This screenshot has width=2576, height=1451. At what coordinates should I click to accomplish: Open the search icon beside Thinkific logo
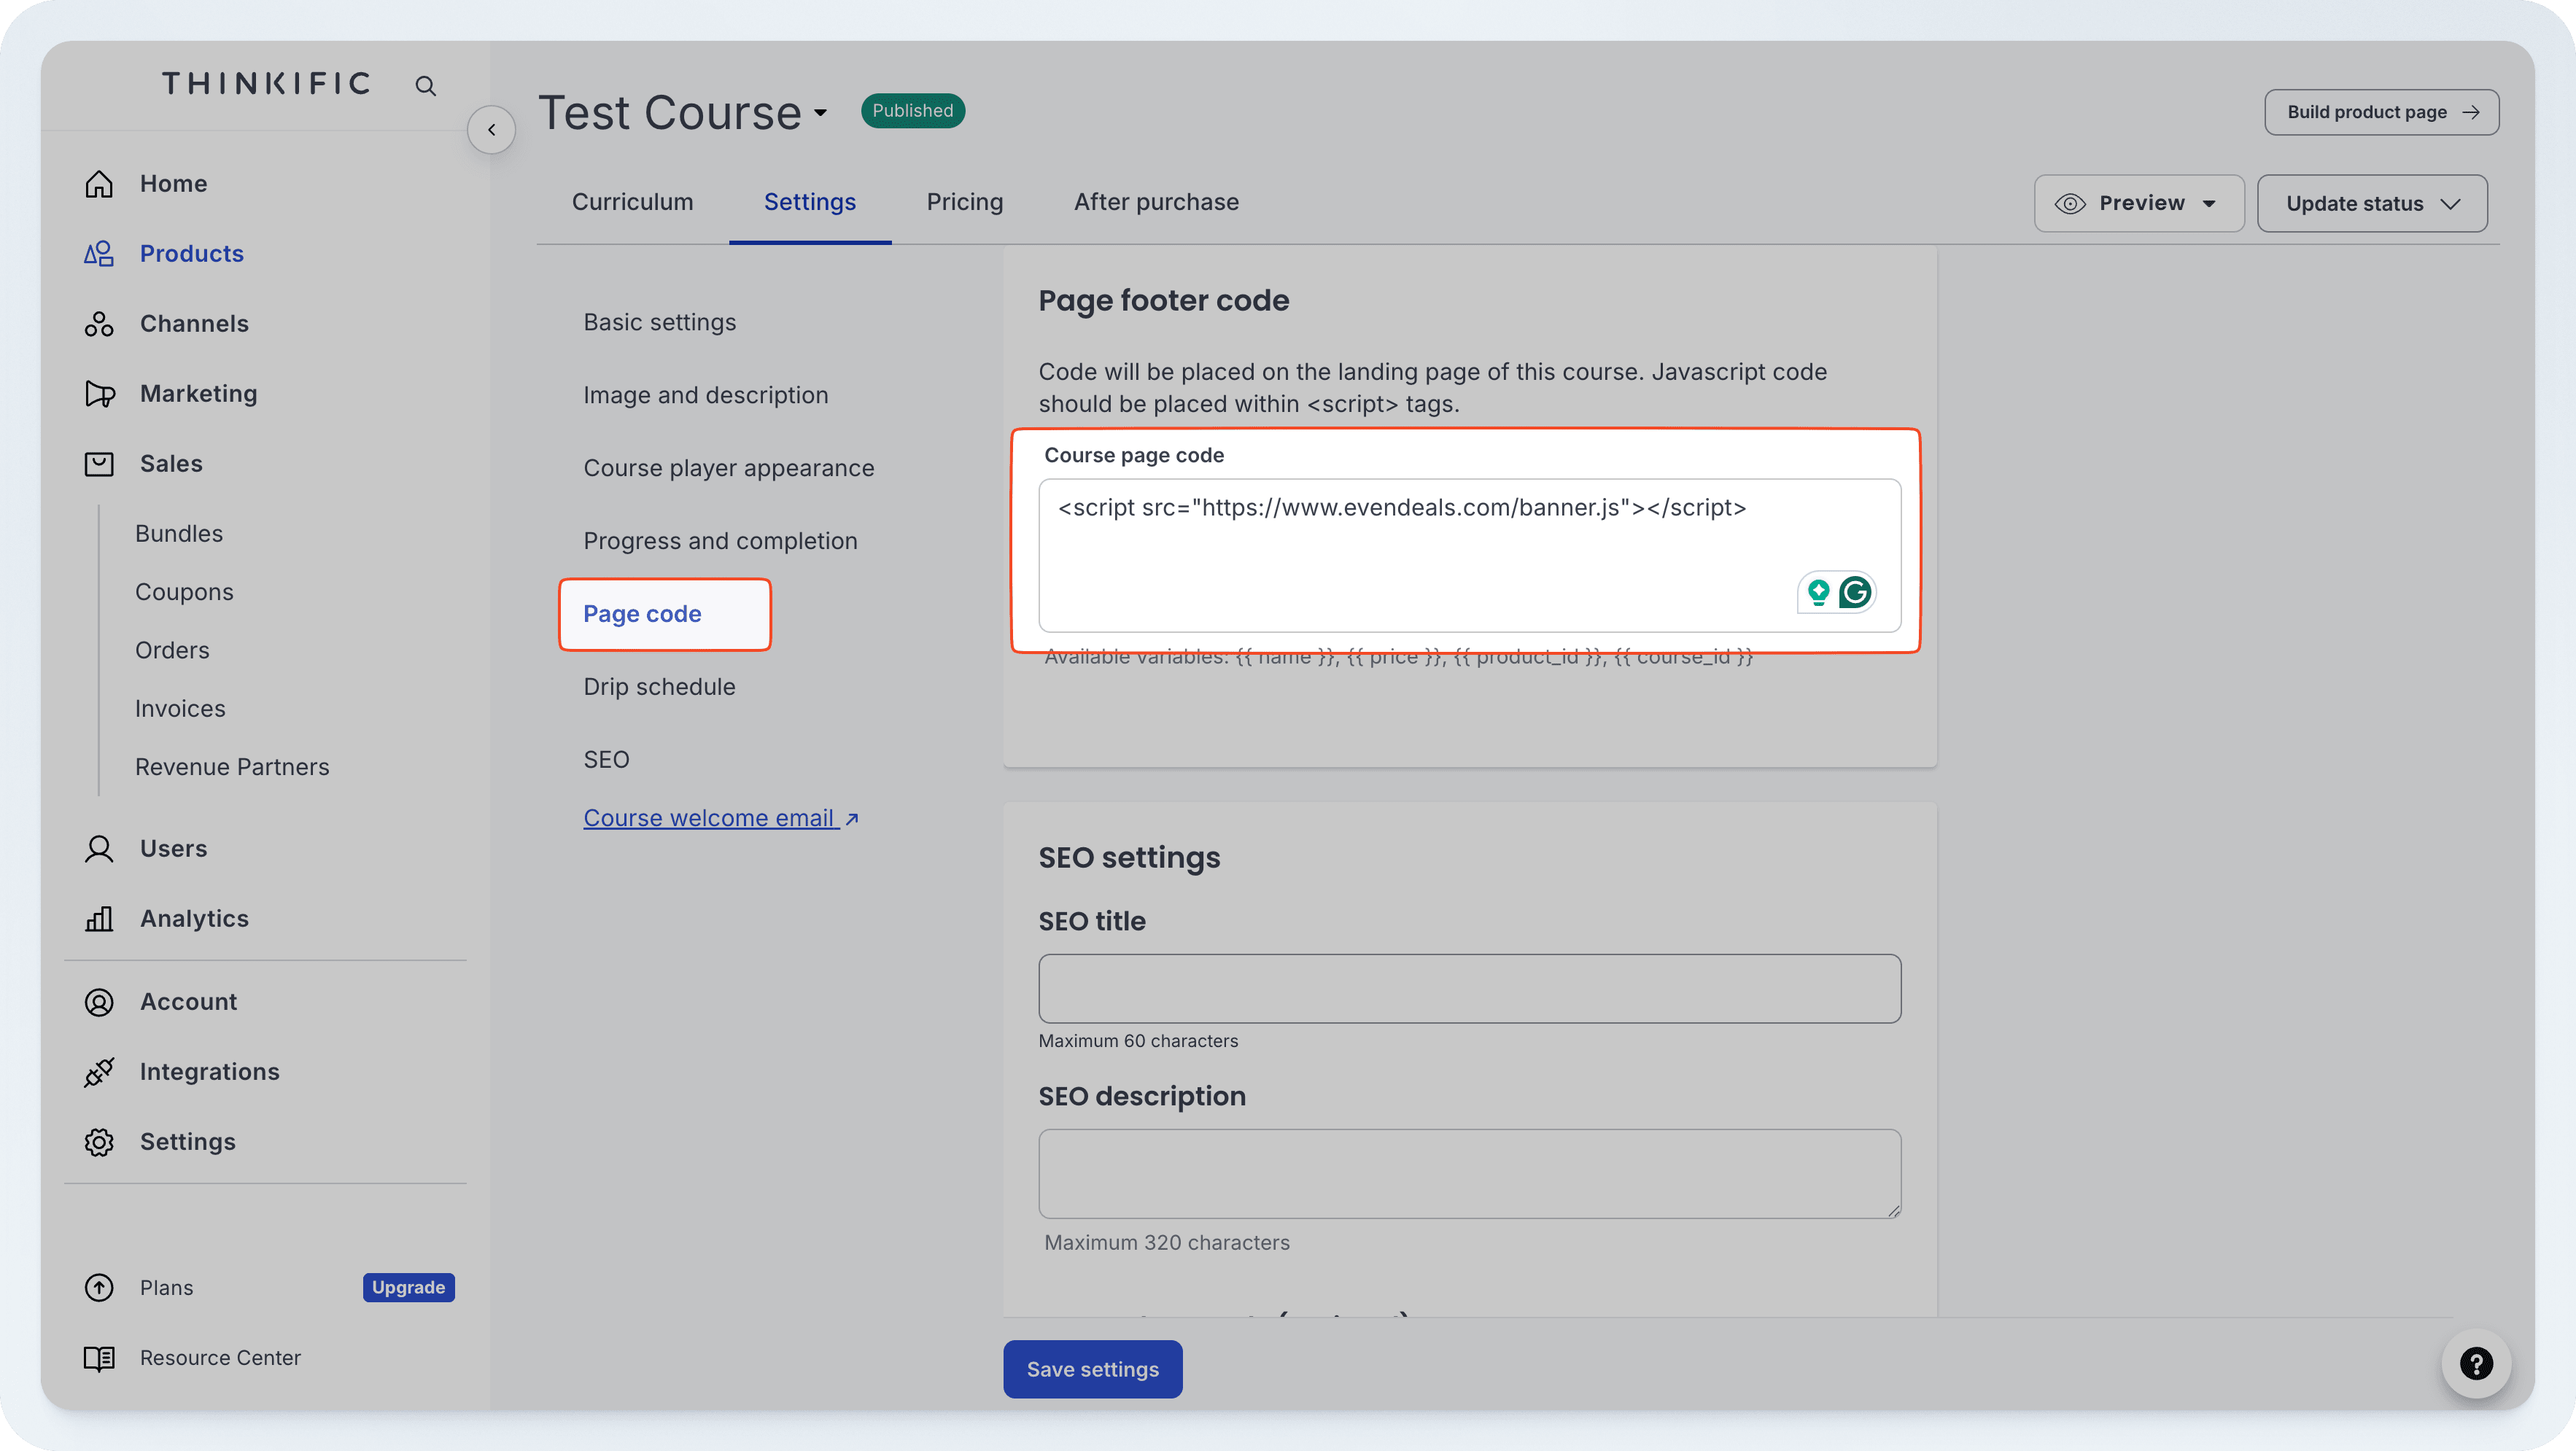tap(425, 85)
